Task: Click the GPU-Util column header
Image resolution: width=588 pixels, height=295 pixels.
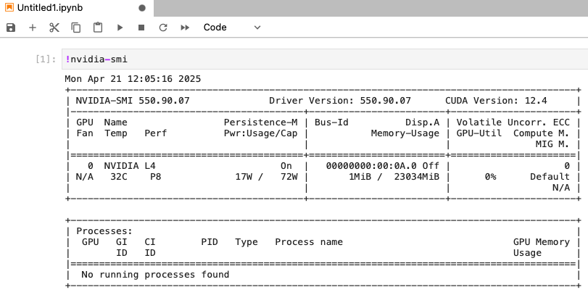Action: click(479, 133)
